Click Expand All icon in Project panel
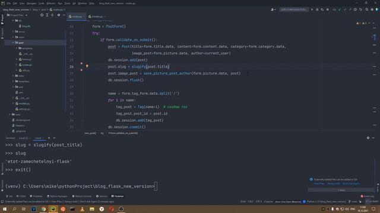 pyautogui.click(x=47, y=15)
